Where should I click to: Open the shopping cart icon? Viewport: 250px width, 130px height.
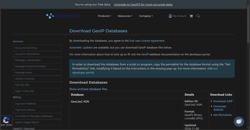tap(191, 16)
